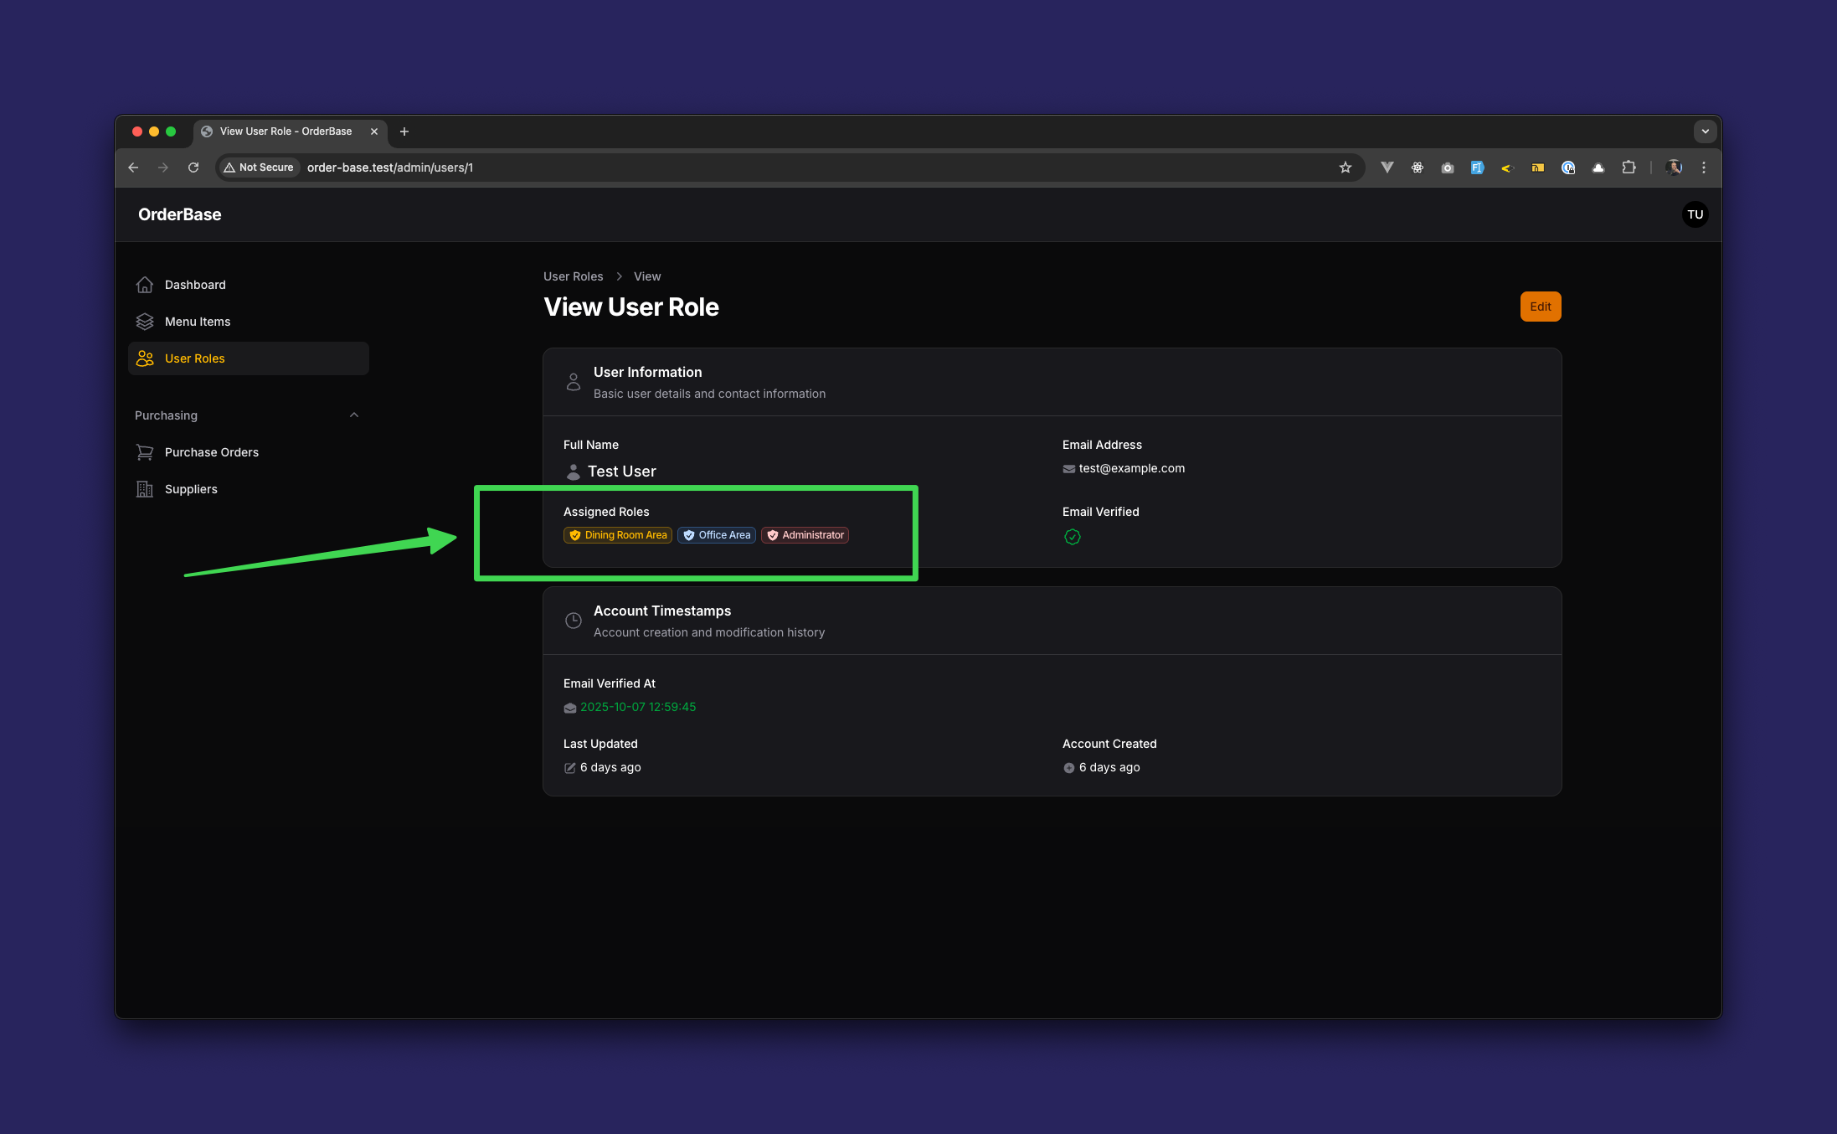1837x1134 pixels.
Task: Bookmark page with star icon
Action: pyautogui.click(x=1345, y=168)
